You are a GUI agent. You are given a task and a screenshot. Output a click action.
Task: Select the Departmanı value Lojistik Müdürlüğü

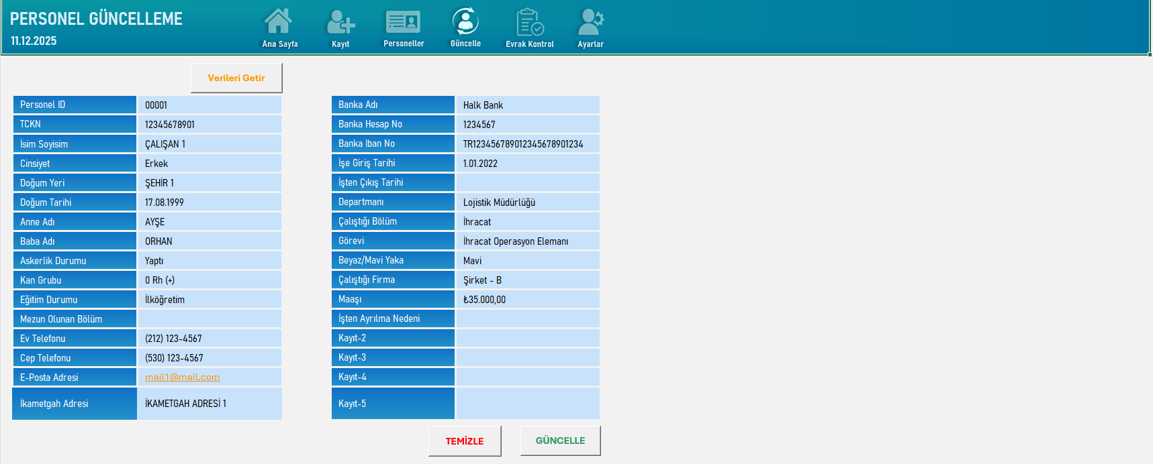[528, 202]
